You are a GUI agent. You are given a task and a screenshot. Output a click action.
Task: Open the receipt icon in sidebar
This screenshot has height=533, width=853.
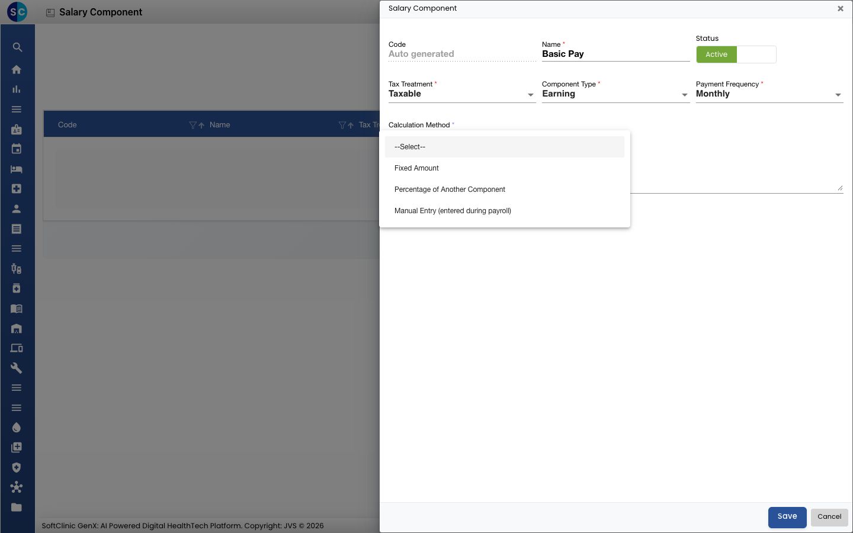click(x=17, y=229)
